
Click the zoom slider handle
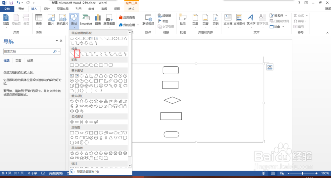point(303,173)
